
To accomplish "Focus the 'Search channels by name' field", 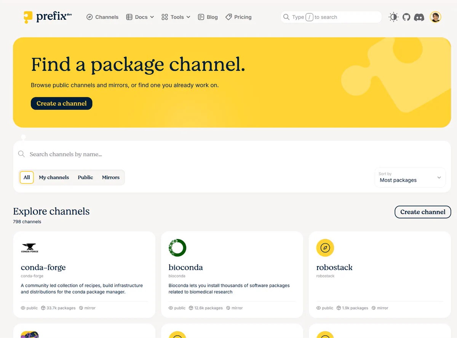I will [x=232, y=154].
